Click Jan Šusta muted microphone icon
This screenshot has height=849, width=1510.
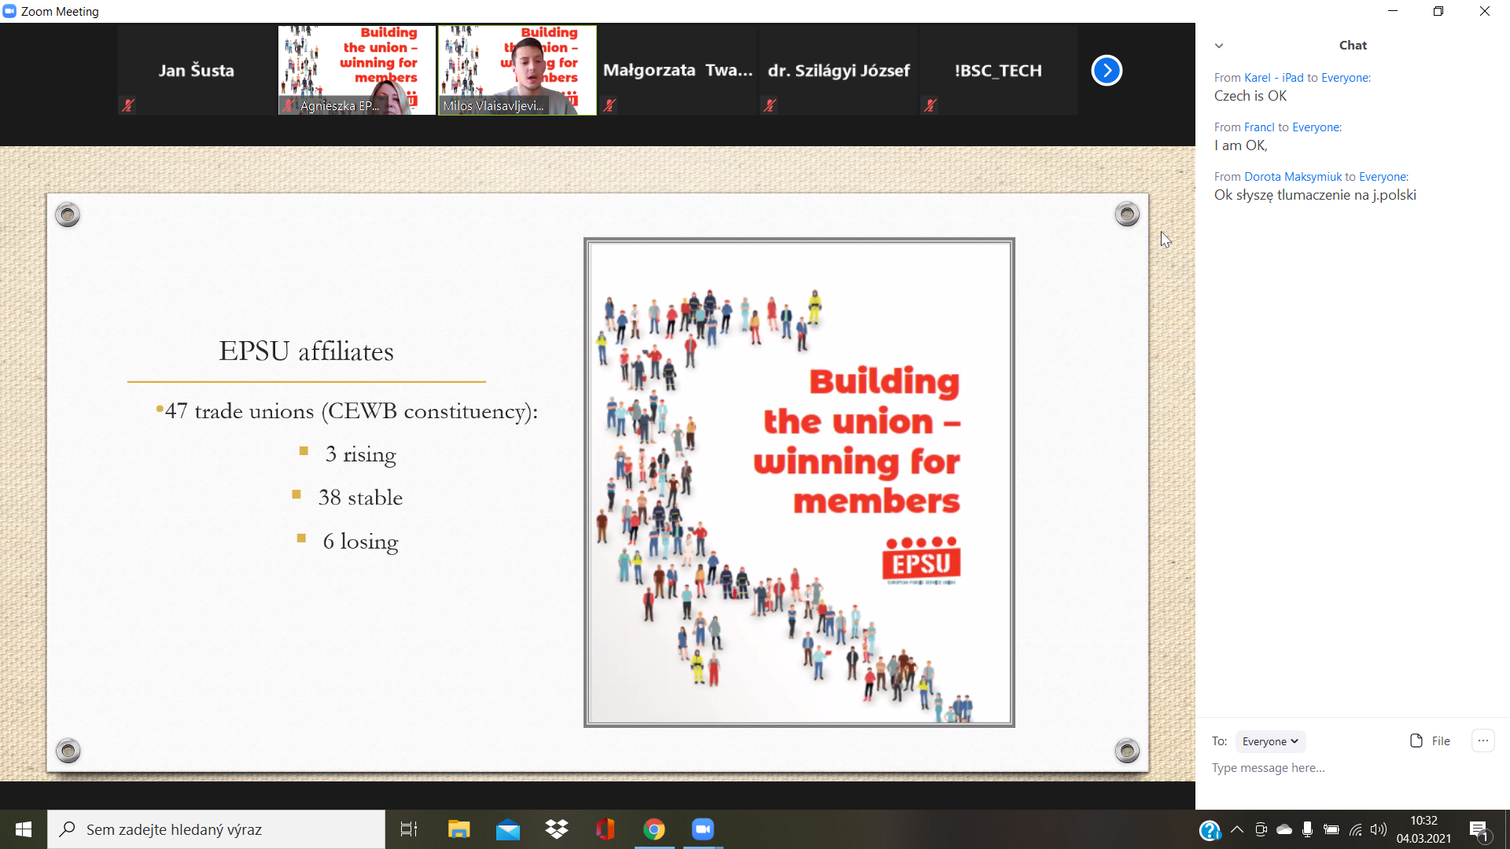(x=128, y=105)
